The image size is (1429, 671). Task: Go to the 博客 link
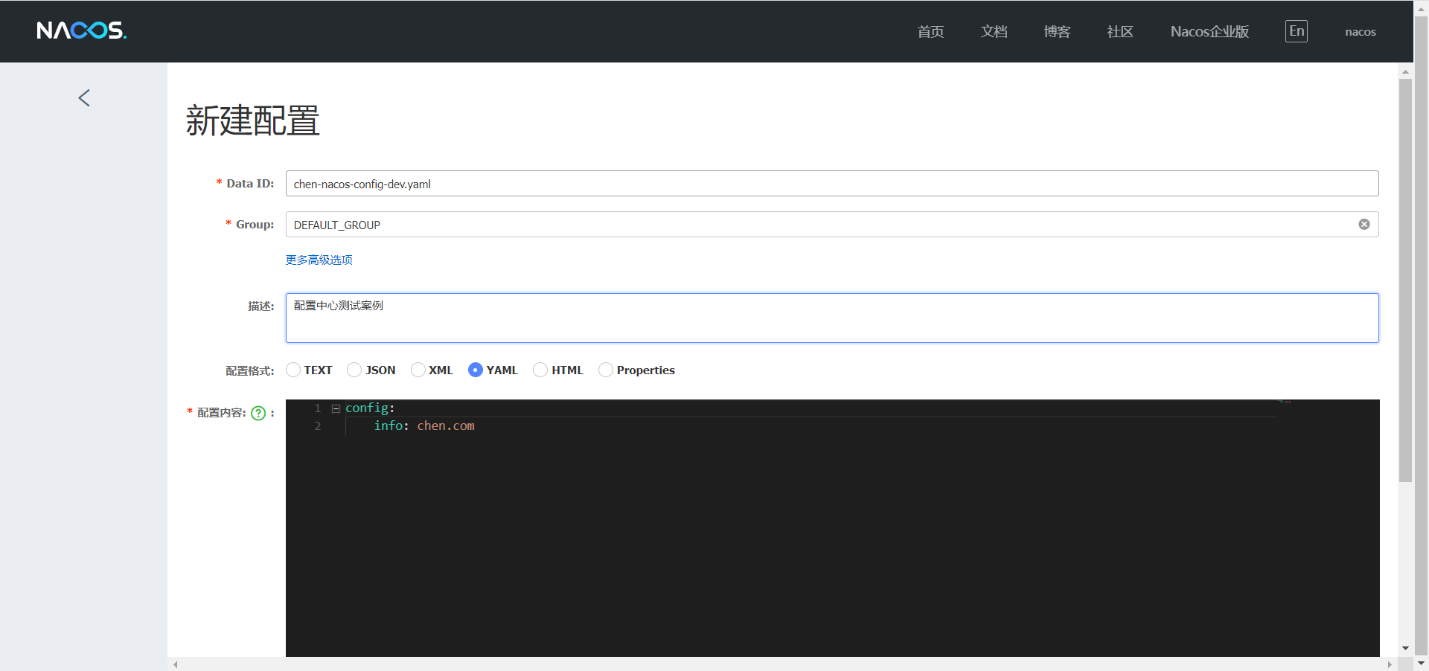[1057, 31]
